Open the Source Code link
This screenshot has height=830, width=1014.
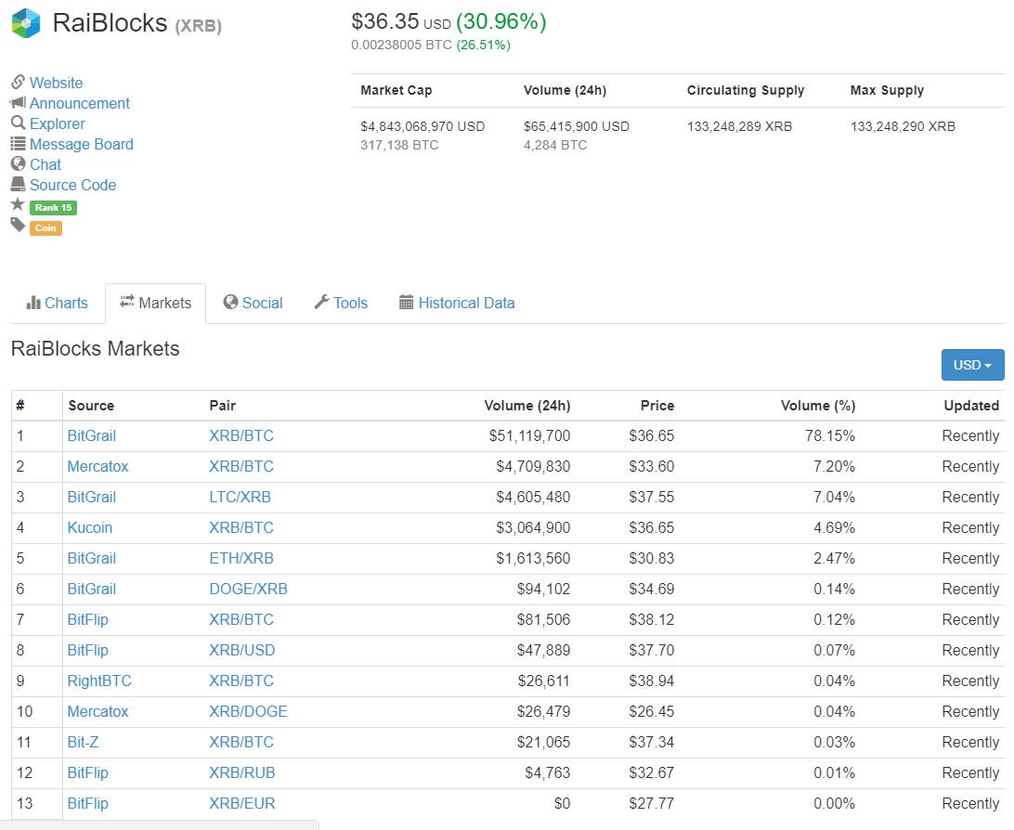[x=73, y=185]
